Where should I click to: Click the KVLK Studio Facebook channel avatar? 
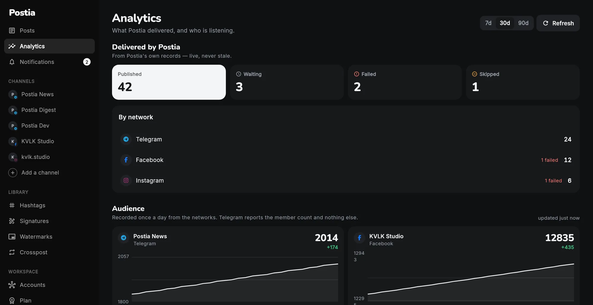tap(13, 141)
